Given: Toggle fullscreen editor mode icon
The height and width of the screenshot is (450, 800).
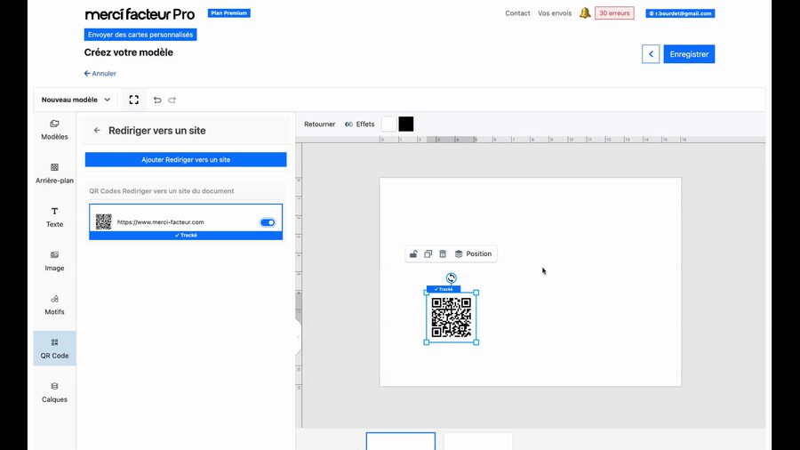Looking at the screenshot, I should coord(133,100).
